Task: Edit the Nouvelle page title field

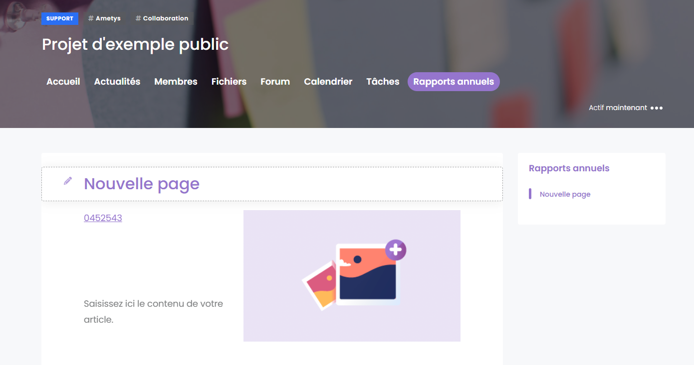Action: (142, 184)
